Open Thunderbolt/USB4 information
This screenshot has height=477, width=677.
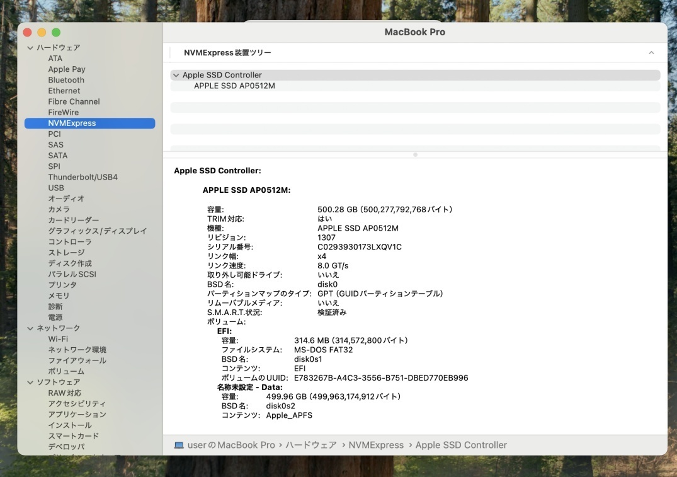(x=83, y=177)
